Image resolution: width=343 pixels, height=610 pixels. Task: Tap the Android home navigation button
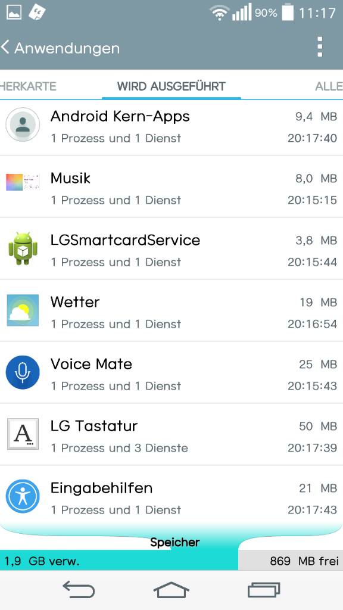171,590
